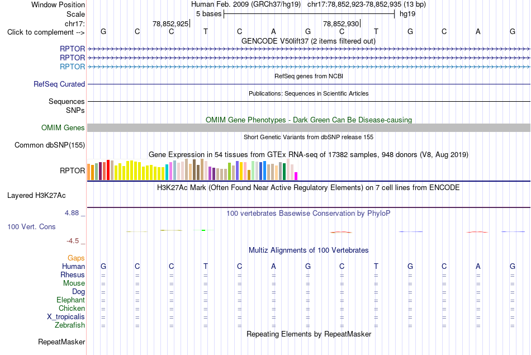The image size is (531, 355).
Task: Click 'Publications: Sequences in Scientific Articles' title
Action: point(309,93)
